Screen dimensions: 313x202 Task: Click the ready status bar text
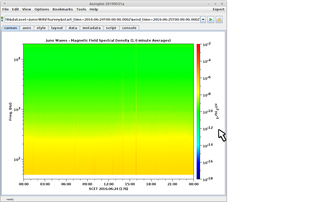10,199
